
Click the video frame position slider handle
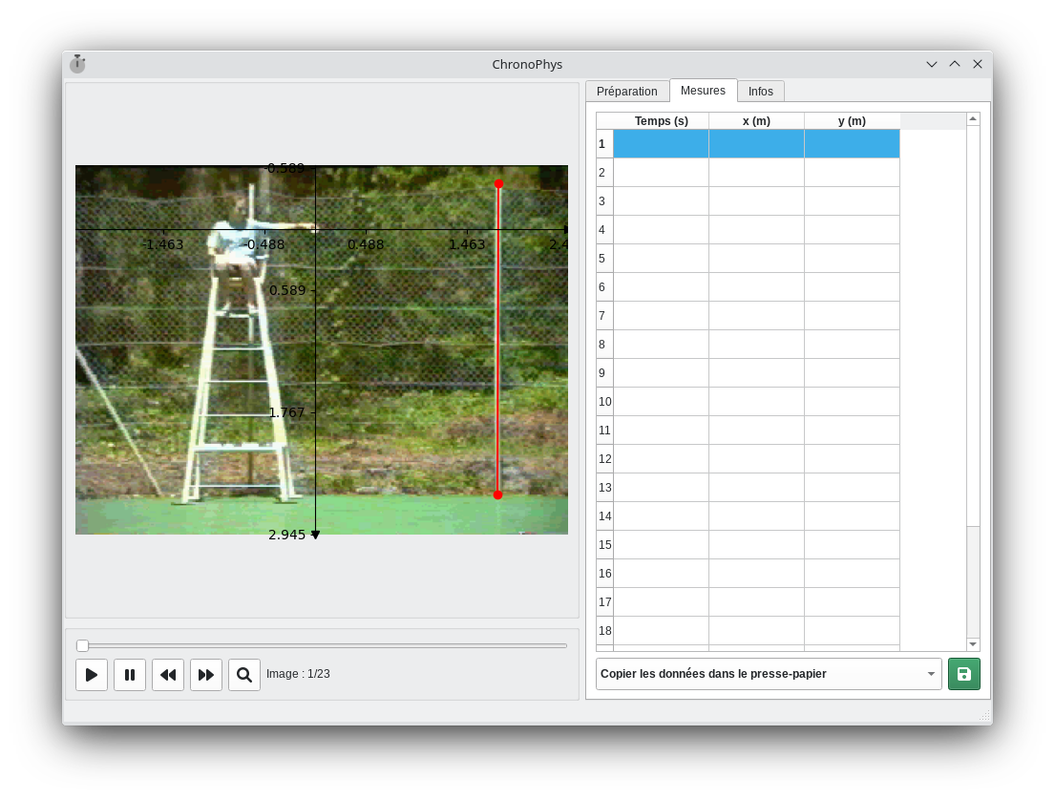point(83,646)
